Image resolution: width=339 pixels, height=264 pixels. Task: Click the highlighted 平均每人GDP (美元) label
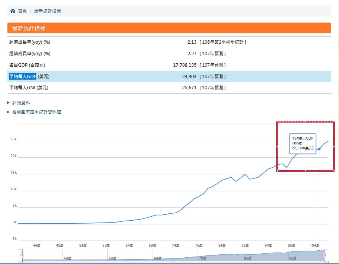pos(29,77)
